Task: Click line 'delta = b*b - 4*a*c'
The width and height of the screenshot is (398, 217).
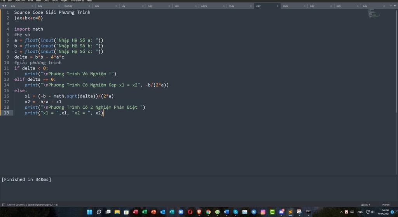Action: pos(39,57)
